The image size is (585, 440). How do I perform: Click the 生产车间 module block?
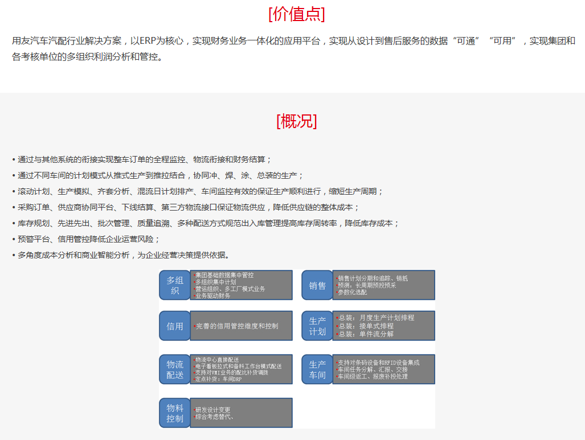click(x=317, y=369)
